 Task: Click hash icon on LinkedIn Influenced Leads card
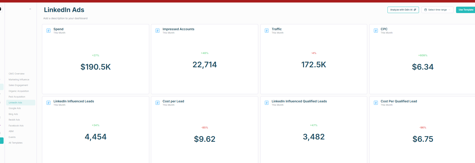(x=48, y=103)
